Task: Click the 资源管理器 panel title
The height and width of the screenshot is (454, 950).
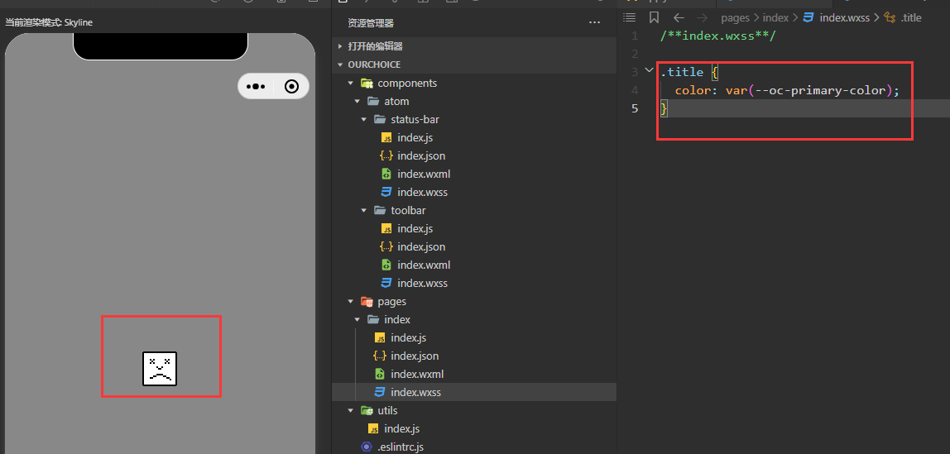Action: click(x=371, y=23)
